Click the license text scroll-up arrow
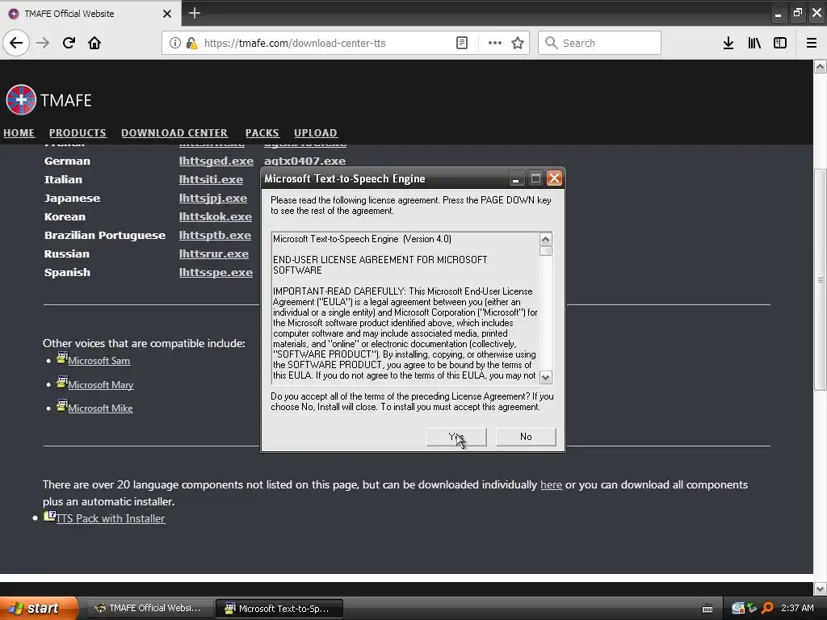This screenshot has height=620, width=827. coord(546,239)
